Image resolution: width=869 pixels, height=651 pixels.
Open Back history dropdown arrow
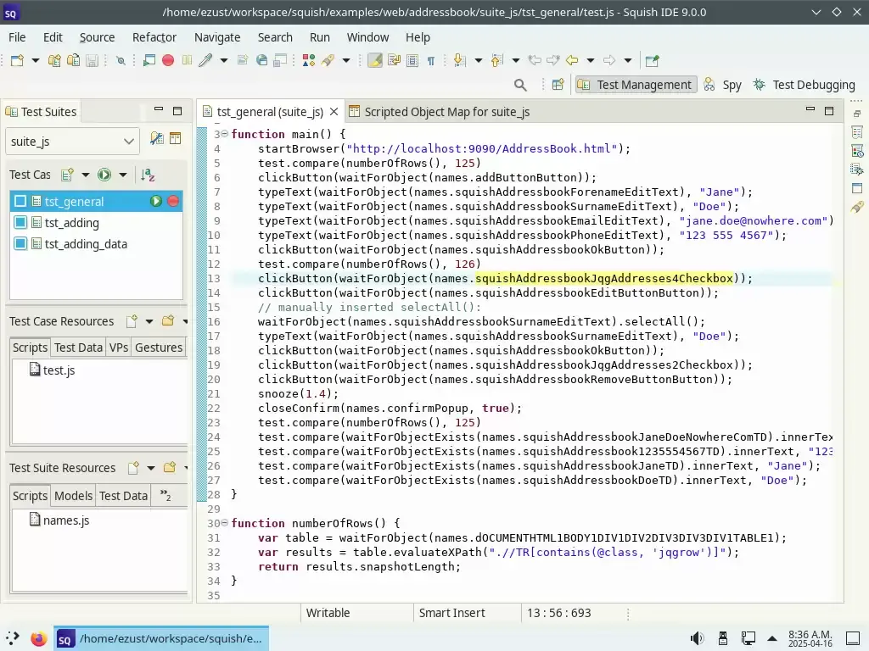pos(591,60)
